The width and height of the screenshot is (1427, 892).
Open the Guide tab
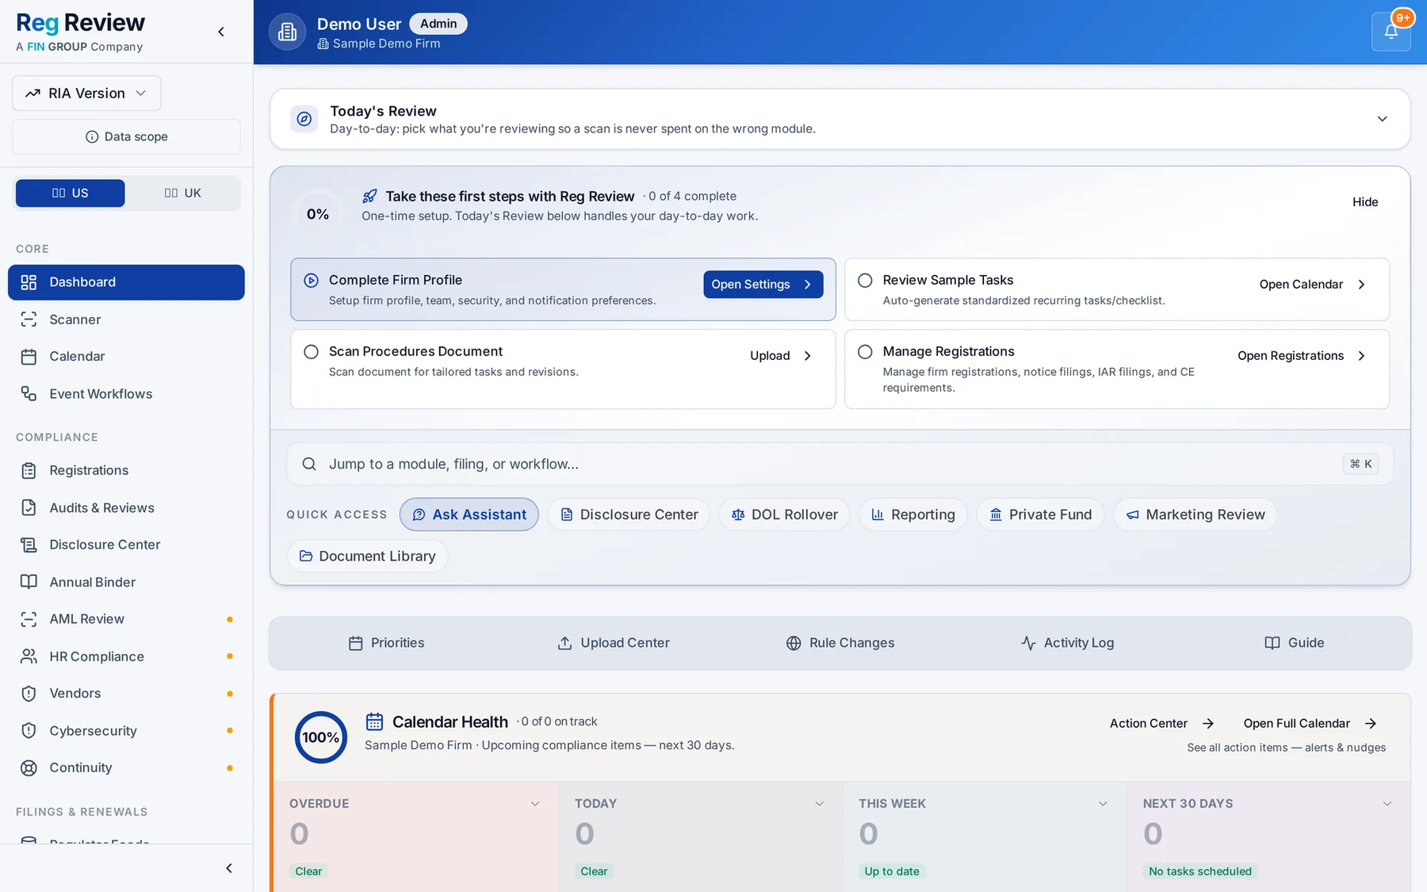(x=1294, y=643)
